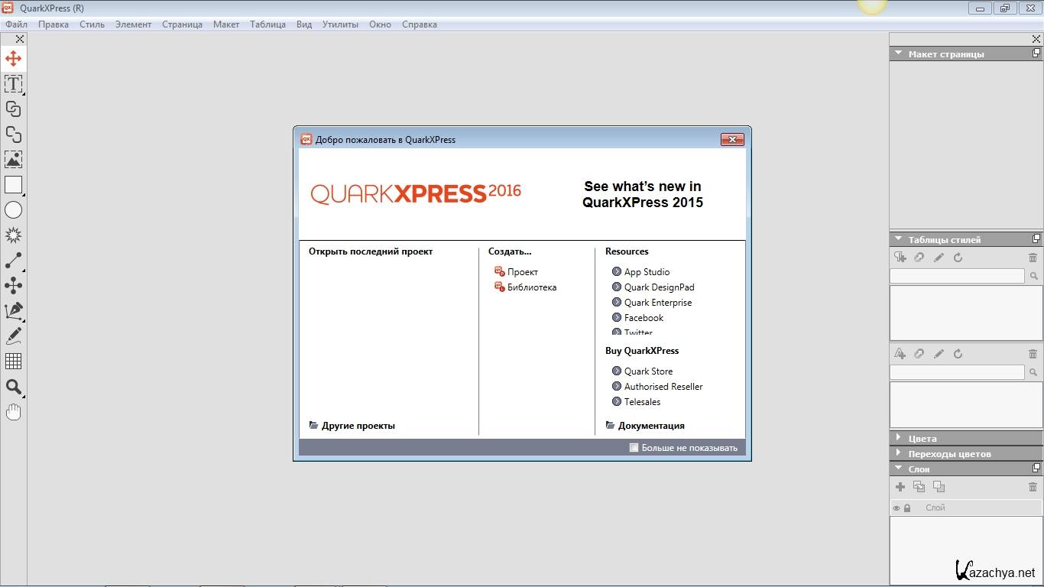Click the paragraph style sheet search field
This screenshot has width=1044, height=587.
[x=957, y=276]
